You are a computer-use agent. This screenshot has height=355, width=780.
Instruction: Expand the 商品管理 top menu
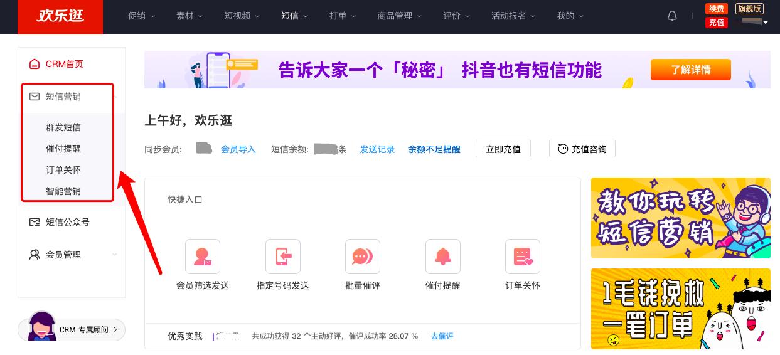pyautogui.click(x=400, y=16)
